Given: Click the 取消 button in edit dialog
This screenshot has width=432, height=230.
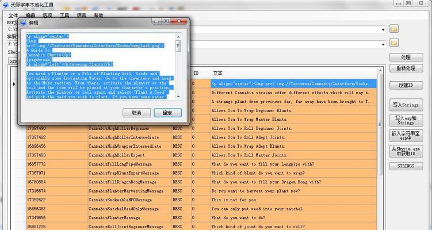Looking at the screenshot, I should (136, 113).
